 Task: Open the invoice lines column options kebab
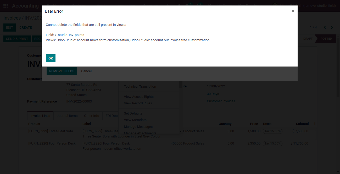coord(315,124)
